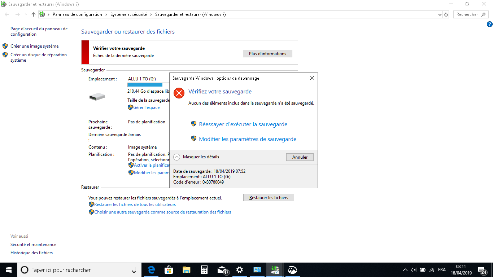Expand the chevron after Système et sécurité
The height and width of the screenshot is (277, 493).
click(151, 14)
